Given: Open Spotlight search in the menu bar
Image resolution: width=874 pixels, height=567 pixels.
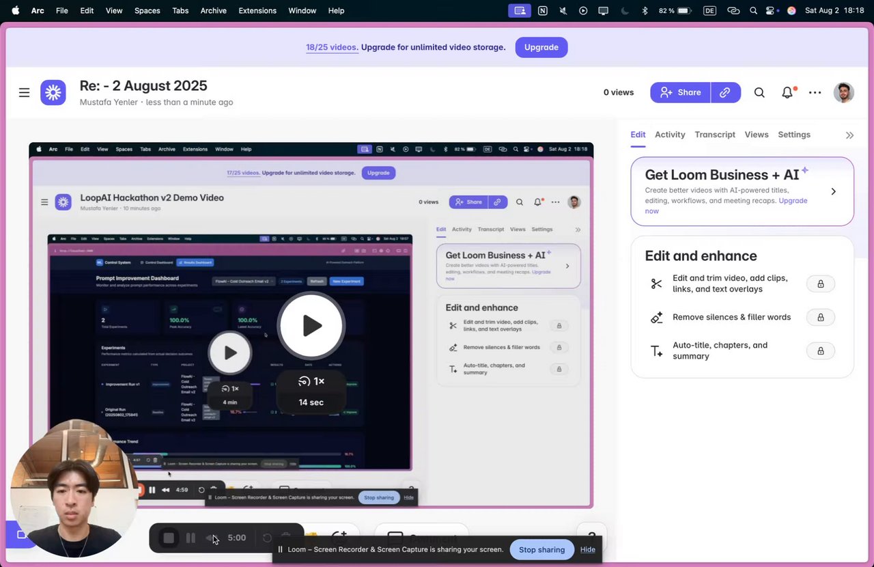Looking at the screenshot, I should click(x=753, y=10).
